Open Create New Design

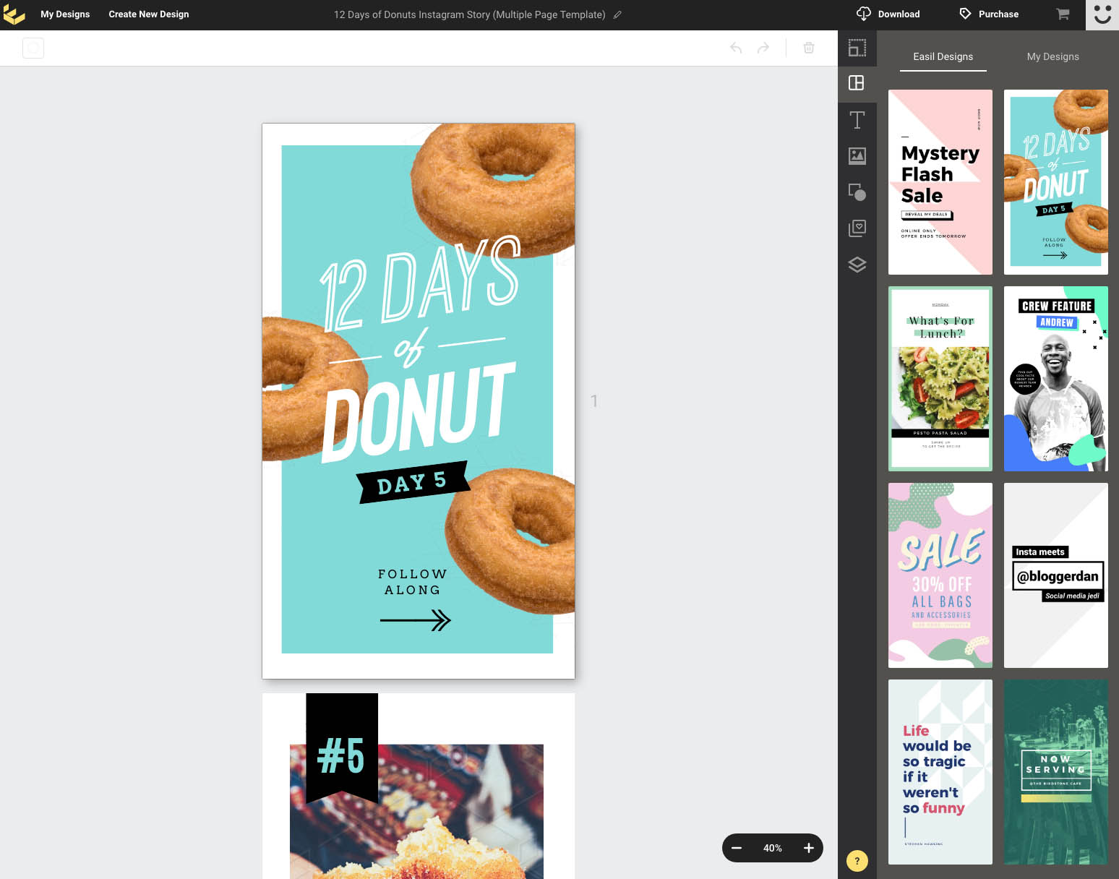point(149,14)
